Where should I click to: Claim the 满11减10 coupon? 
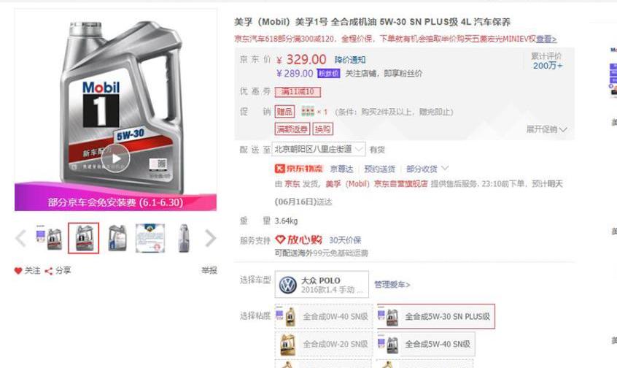tap(298, 92)
